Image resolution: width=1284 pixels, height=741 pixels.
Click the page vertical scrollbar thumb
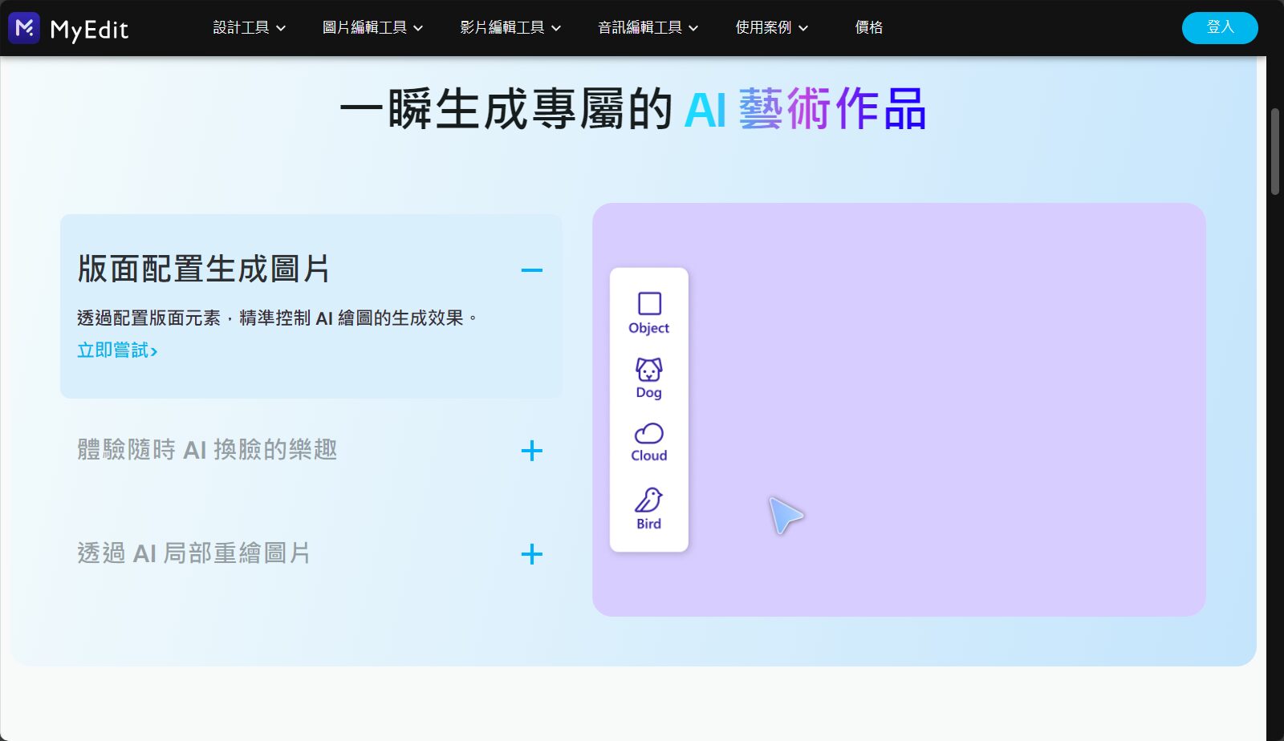pyautogui.click(x=1275, y=151)
